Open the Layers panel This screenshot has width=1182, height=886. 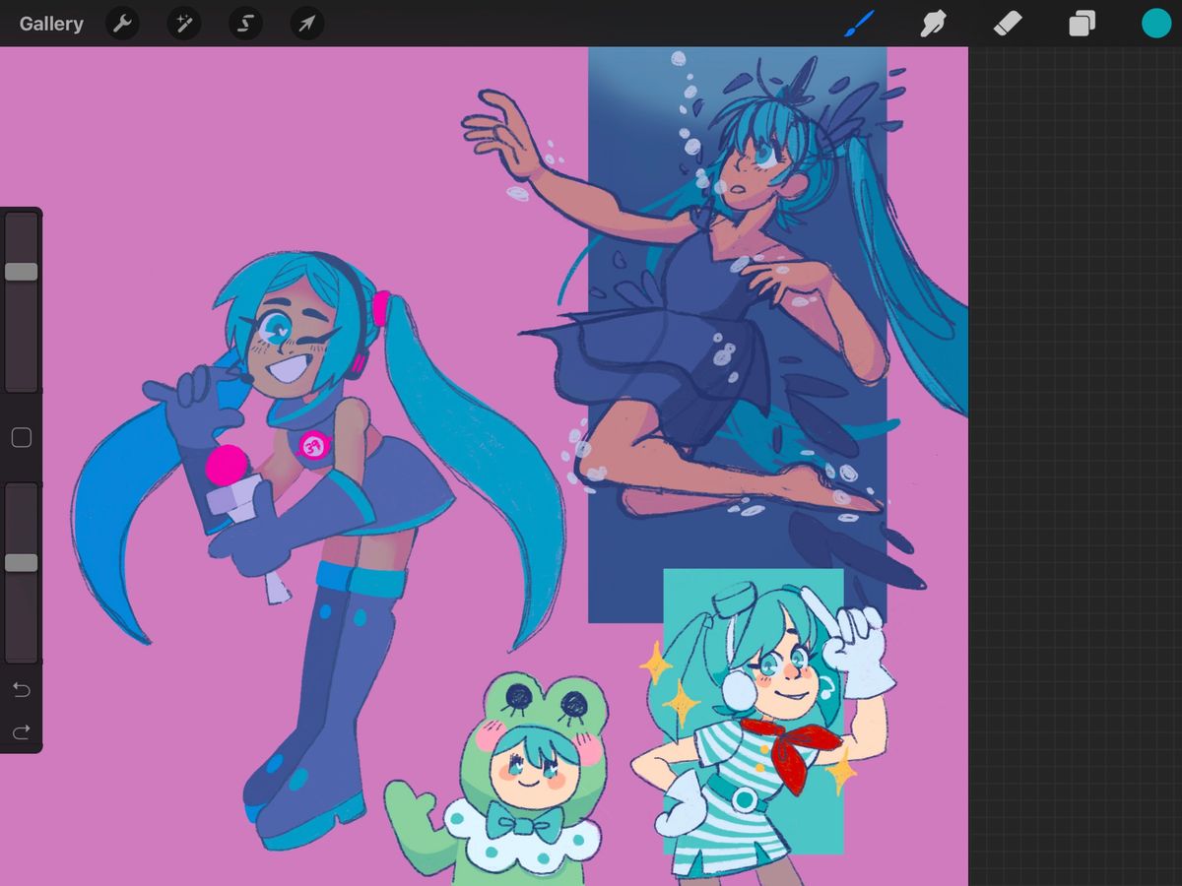tap(1082, 24)
